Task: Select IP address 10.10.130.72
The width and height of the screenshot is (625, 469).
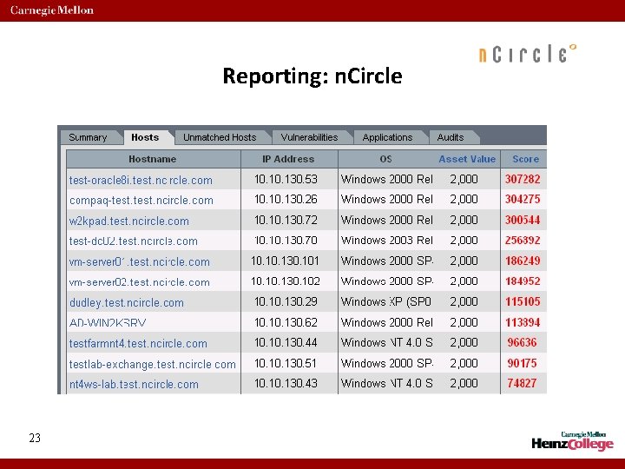Action: 286,220
